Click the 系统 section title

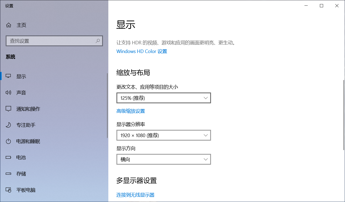pos(11,57)
